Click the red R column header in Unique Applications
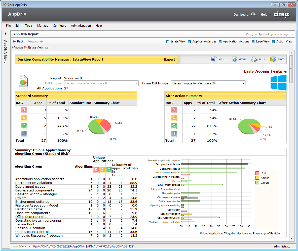The image size is (298, 251). pyautogui.click(x=96, y=170)
